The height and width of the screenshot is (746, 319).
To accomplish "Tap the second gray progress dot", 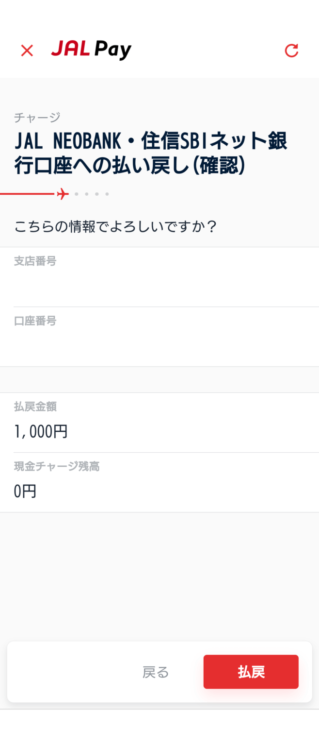I will (x=87, y=193).
